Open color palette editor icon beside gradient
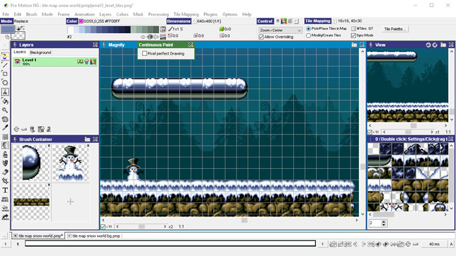The height and width of the screenshot is (256, 456). [x=163, y=29]
